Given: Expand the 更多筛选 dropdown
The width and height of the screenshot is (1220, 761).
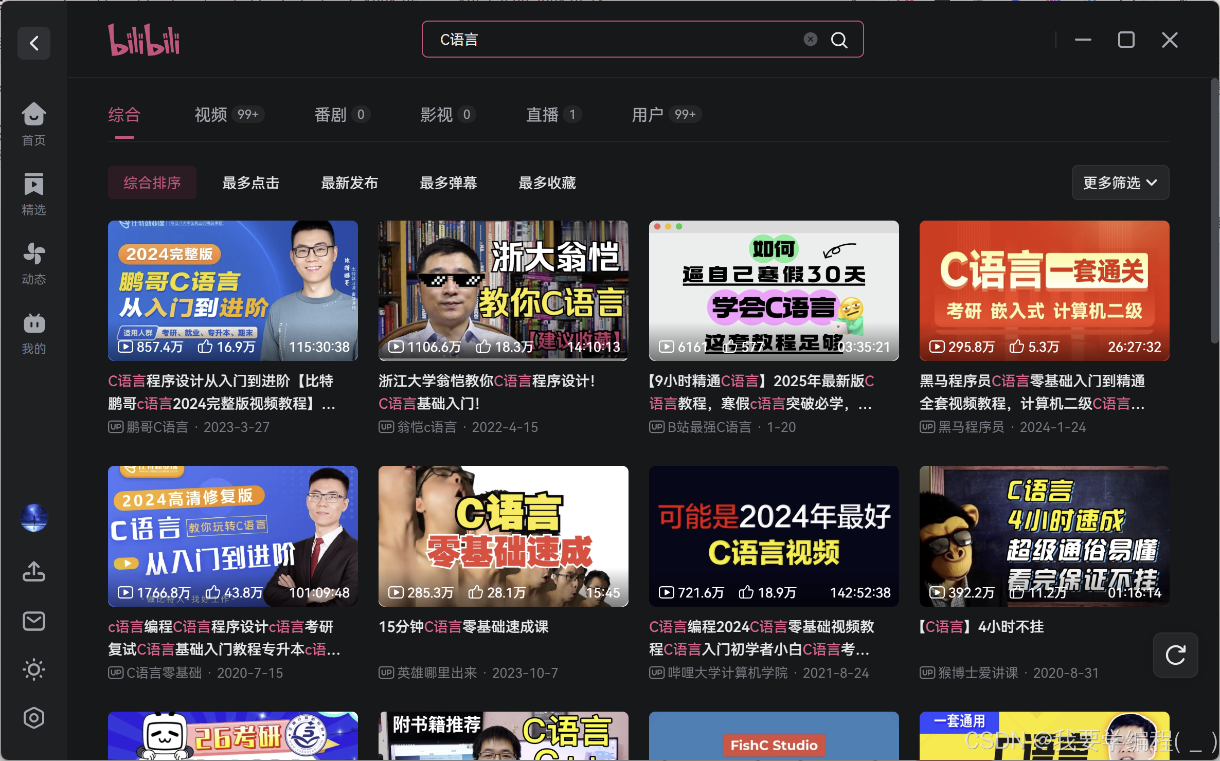Looking at the screenshot, I should 1120,183.
